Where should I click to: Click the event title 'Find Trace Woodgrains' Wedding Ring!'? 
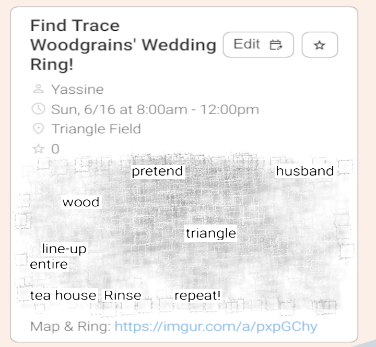pos(123,45)
